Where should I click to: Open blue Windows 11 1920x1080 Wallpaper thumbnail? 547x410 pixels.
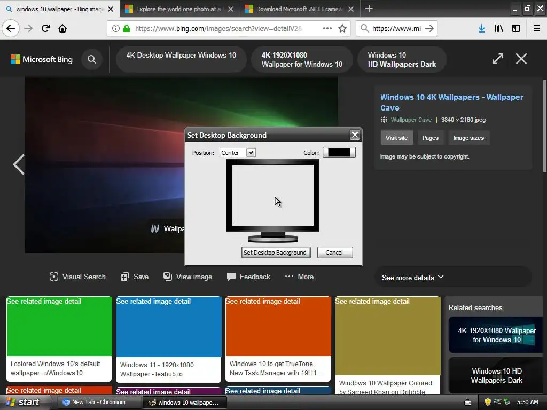169,340
